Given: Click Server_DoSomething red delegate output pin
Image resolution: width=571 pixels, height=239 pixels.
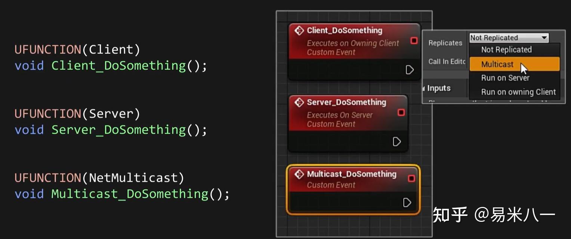Looking at the screenshot, I should coord(401,112).
